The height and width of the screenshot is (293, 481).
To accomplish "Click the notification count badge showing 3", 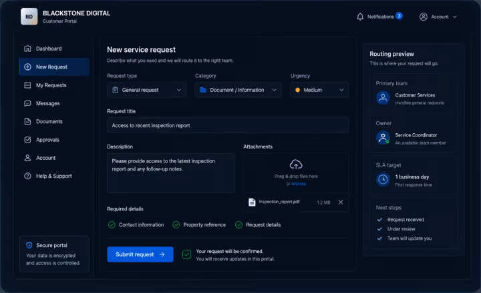I will (399, 16).
